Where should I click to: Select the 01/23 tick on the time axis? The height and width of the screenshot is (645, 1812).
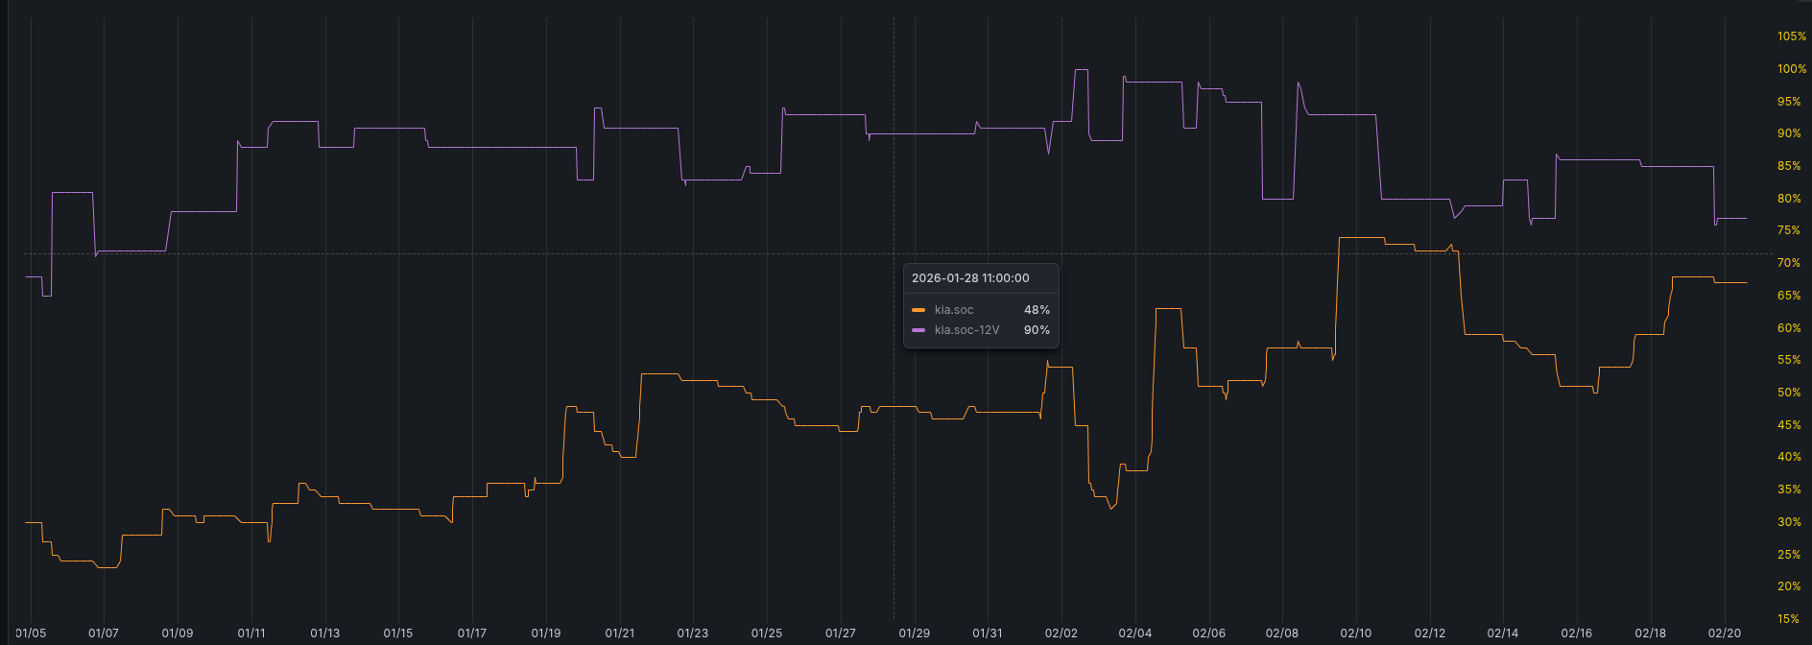pyautogui.click(x=693, y=633)
